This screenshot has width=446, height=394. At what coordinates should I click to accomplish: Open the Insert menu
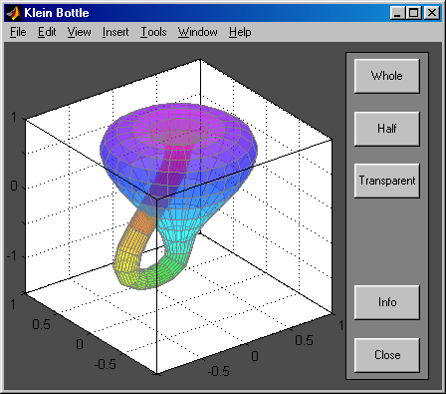point(115,32)
